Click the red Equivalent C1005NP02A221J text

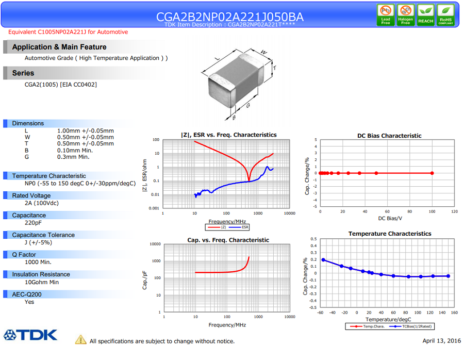68,32
